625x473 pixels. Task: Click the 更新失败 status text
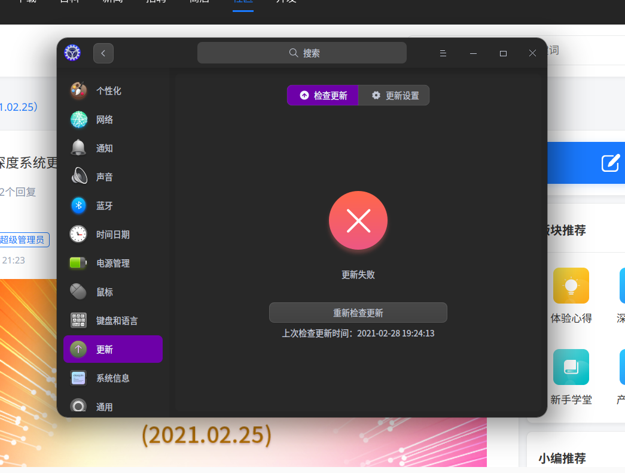click(358, 275)
